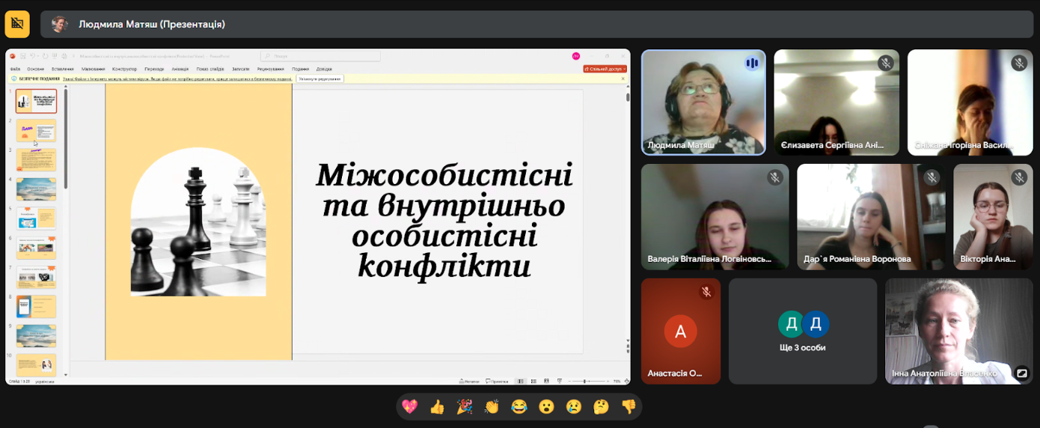The width and height of the screenshot is (1040, 428).
Task: Send the laughing face reaction
Action: (519, 406)
